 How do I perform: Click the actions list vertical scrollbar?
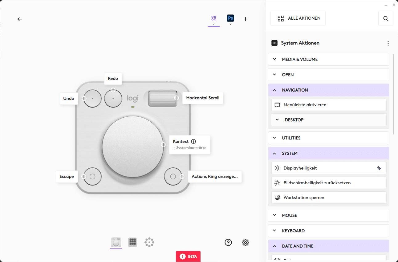394,94
